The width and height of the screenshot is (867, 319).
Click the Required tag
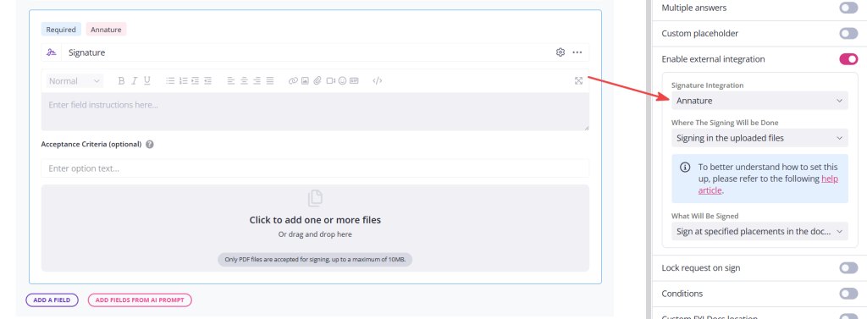click(x=61, y=30)
